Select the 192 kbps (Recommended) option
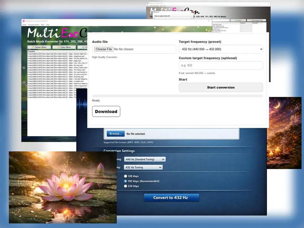 tap(126, 181)
